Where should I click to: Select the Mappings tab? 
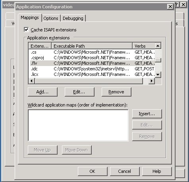(x=30, y=17)
